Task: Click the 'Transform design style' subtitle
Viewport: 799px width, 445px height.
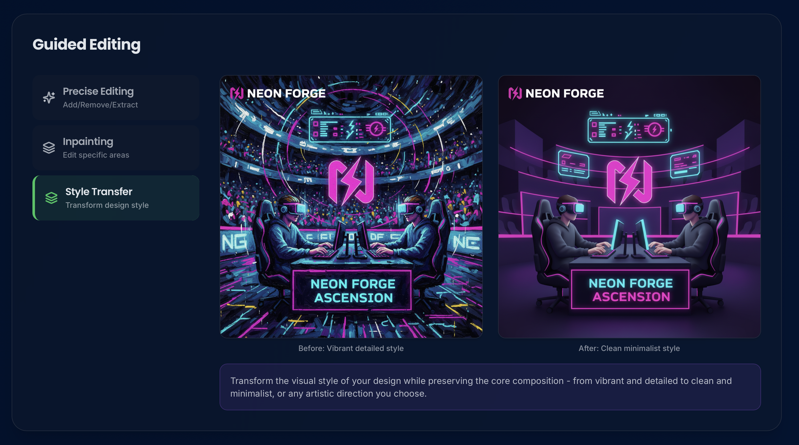Action: click(107, 205)
